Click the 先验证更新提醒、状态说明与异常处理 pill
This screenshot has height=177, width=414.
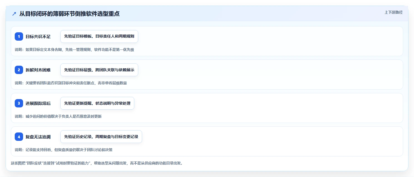(x=97, y=103)
